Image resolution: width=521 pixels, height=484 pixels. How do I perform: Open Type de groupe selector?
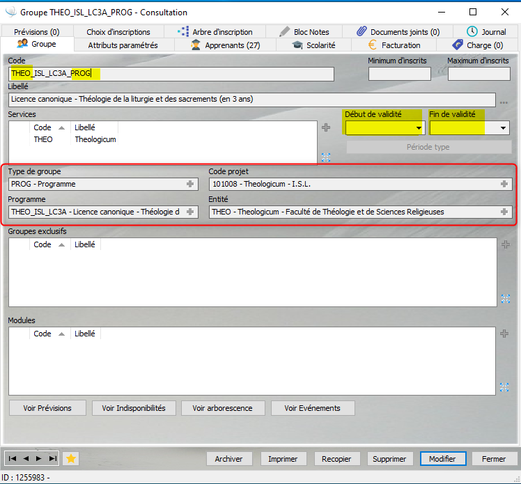tap(190, 185)
